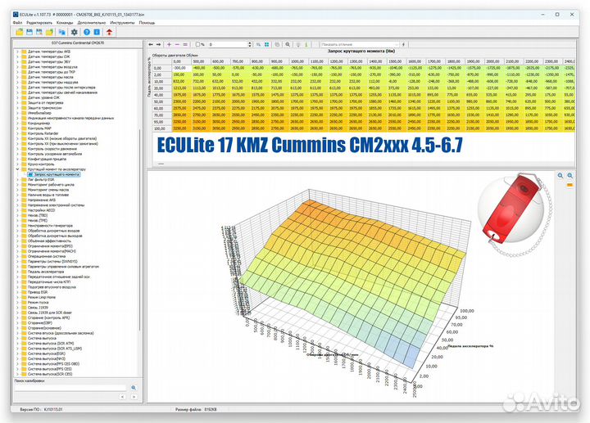The image size is (590, 423).
Task: Expand the 'Педаль акселератора' folder
Action: pos(17,272)
